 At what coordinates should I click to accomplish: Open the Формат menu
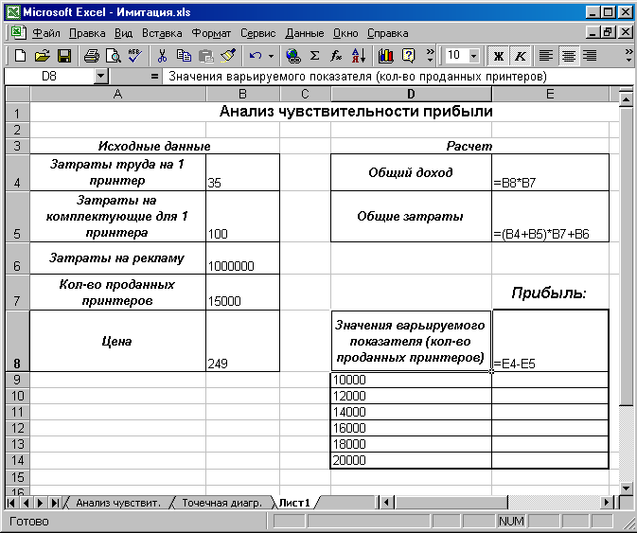coord(211,33)
